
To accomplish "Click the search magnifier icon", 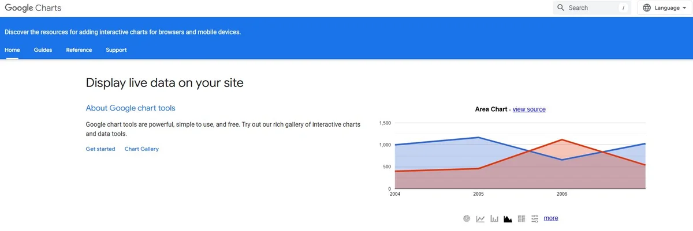I will pos(561,8).
